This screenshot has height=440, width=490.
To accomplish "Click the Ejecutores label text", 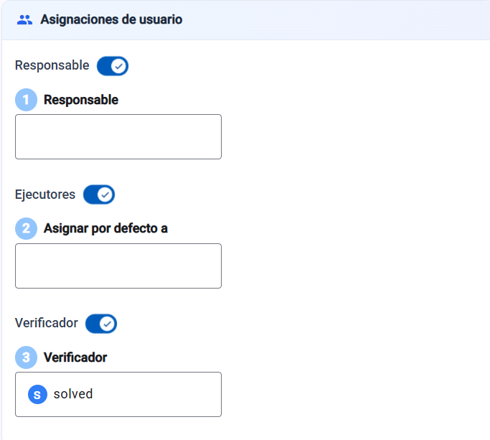I will click(x=44, y=195).
